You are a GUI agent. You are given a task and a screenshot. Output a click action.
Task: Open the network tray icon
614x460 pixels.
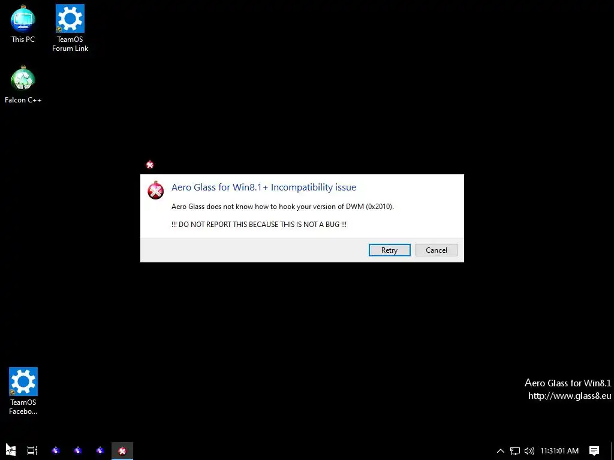[x=515, y=451]
